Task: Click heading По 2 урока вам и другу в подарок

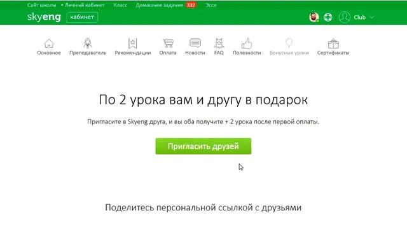Action: [203, 100]
